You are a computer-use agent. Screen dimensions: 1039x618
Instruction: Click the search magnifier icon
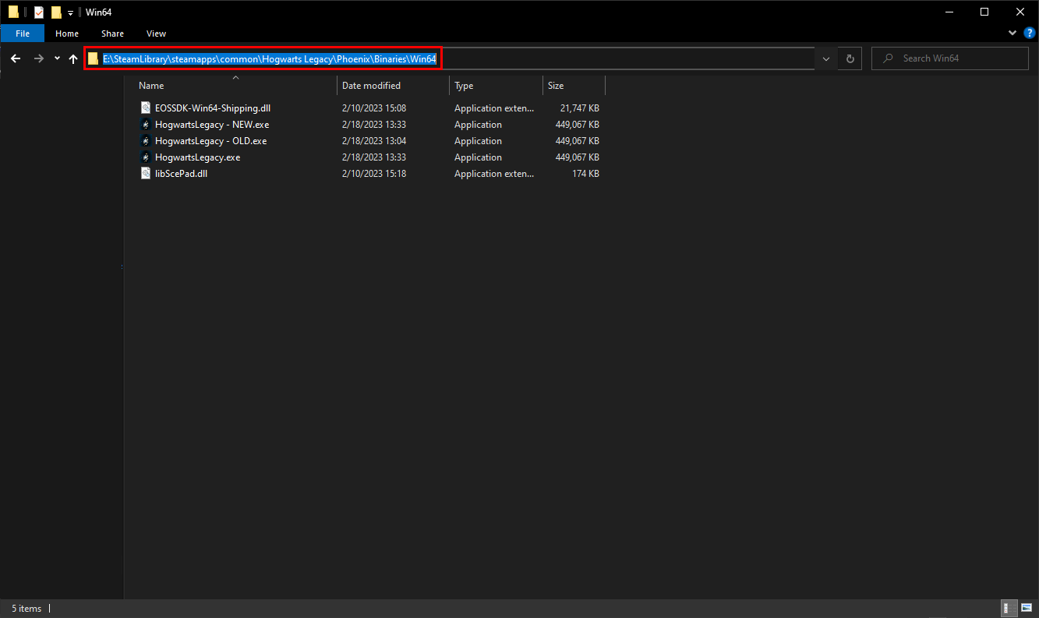point(887,58)
